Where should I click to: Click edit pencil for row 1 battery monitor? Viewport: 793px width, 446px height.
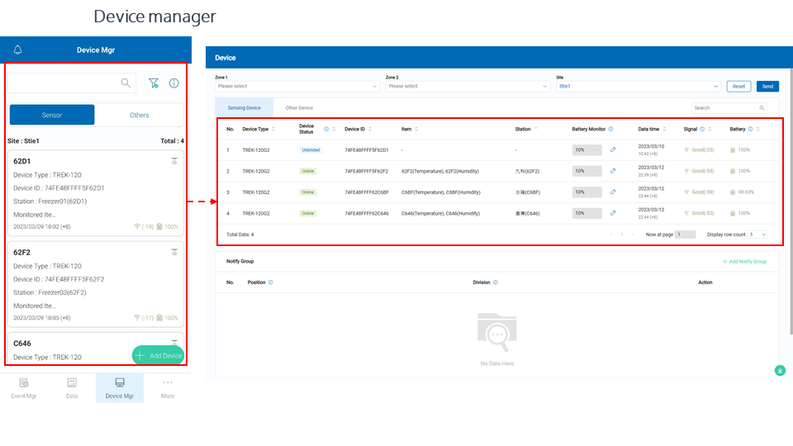pyautogui.click(x=613, y=149)
